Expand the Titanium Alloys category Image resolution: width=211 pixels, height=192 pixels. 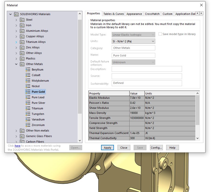[16, 42]
